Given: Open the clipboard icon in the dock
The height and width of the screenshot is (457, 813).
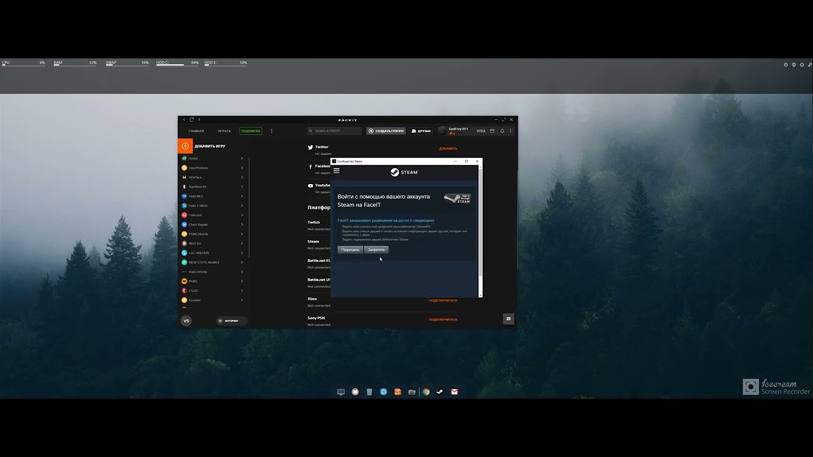Looking at the screenshot, I should 355,392.
